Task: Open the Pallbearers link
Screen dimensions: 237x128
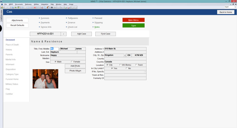Action: [73, 18]
